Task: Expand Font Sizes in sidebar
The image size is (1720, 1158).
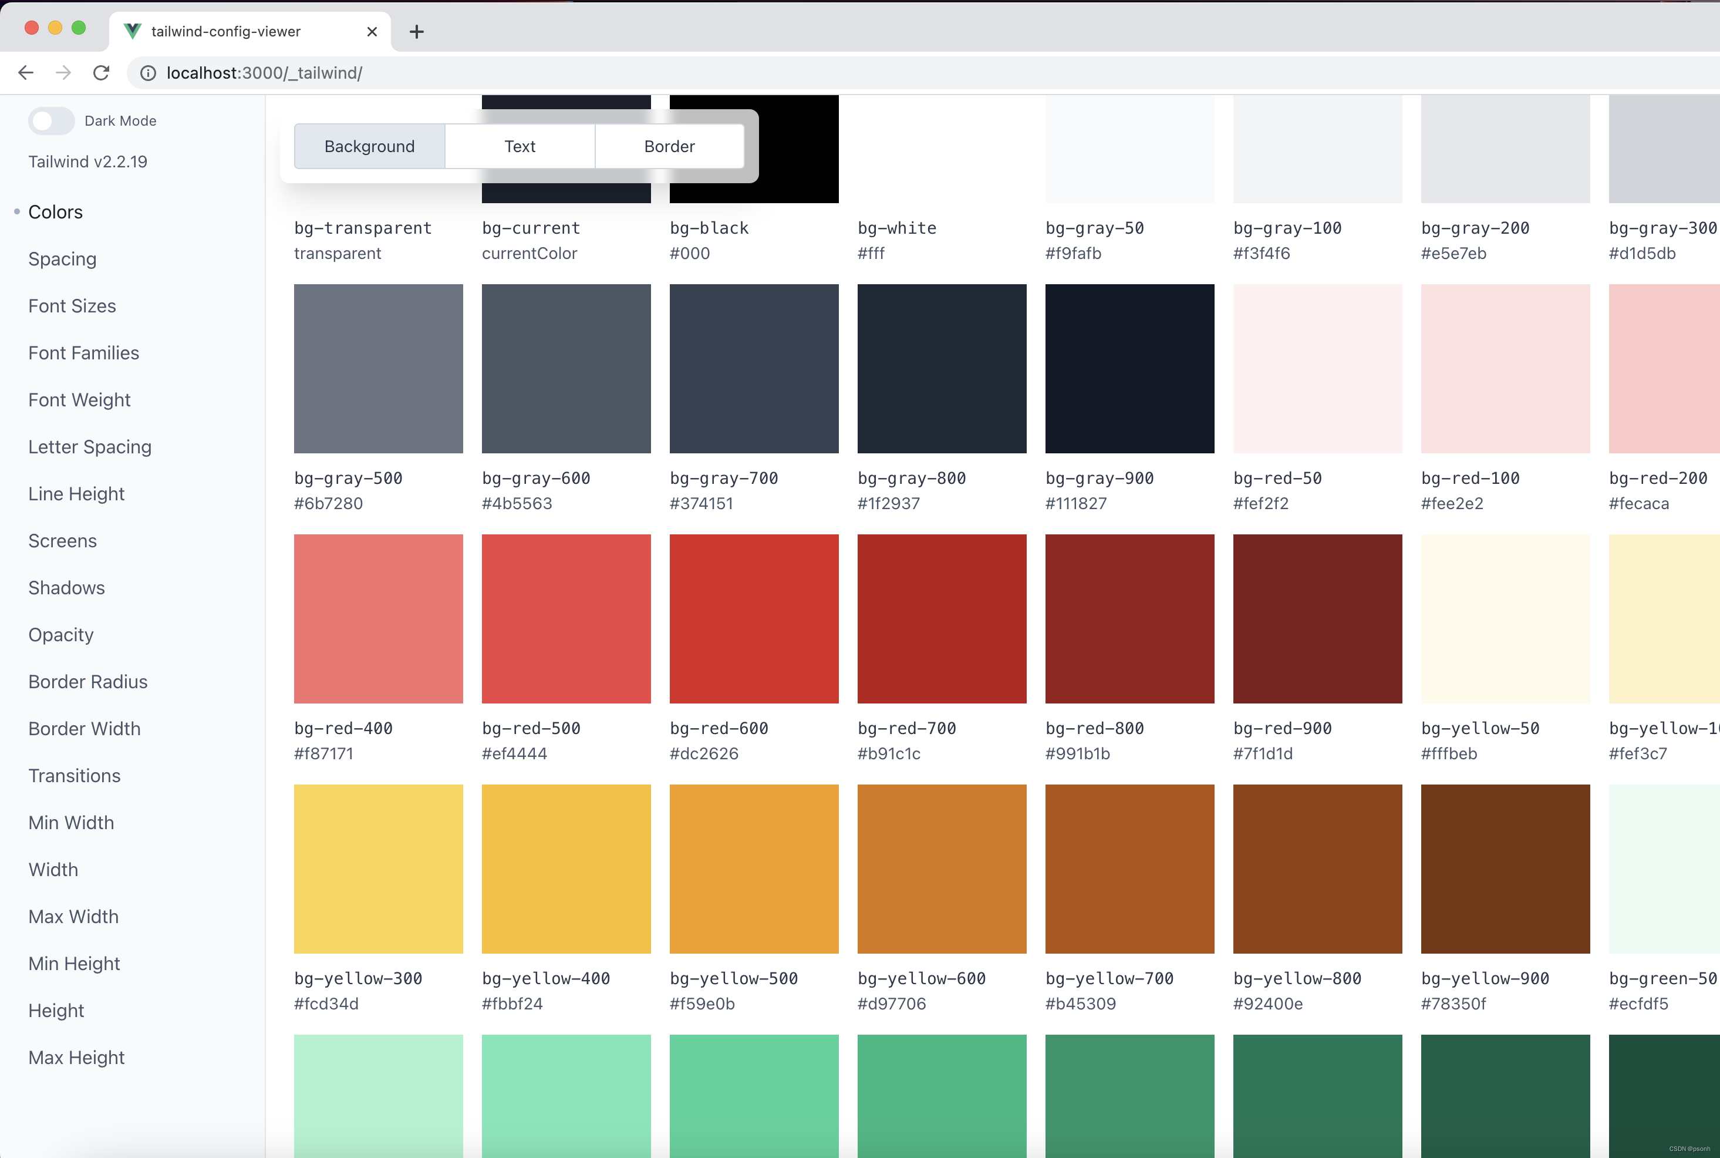Action: 72,305
